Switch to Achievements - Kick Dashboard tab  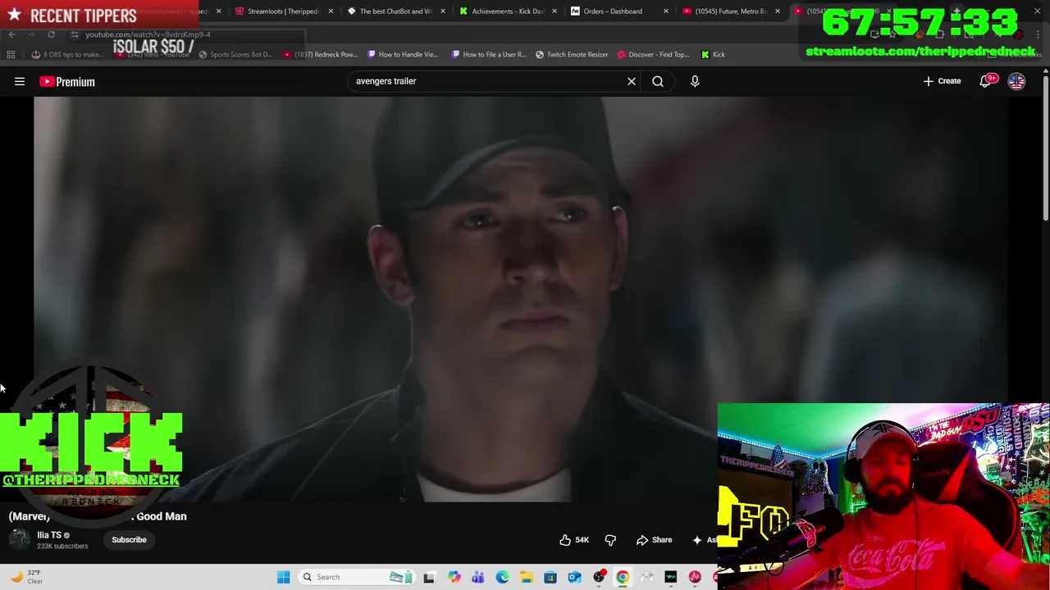[x=508, y=11]
